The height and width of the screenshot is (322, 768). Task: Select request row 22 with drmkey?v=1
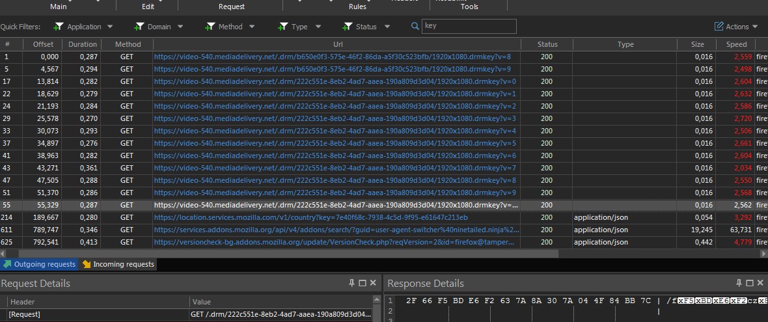pos(384,94)
